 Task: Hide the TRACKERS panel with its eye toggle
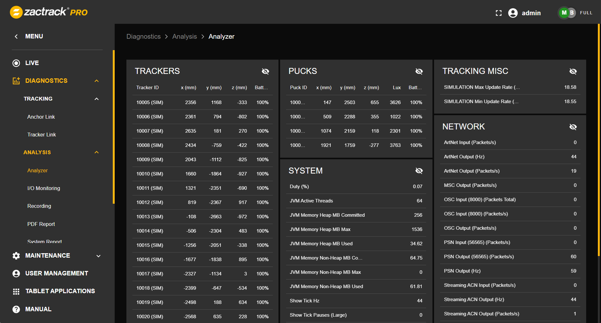pyautogui.click(x=265, y=71)
